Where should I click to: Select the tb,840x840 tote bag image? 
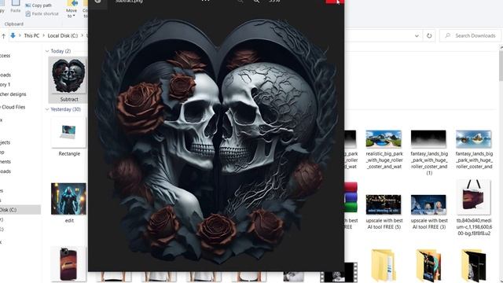tap(473, 208)
